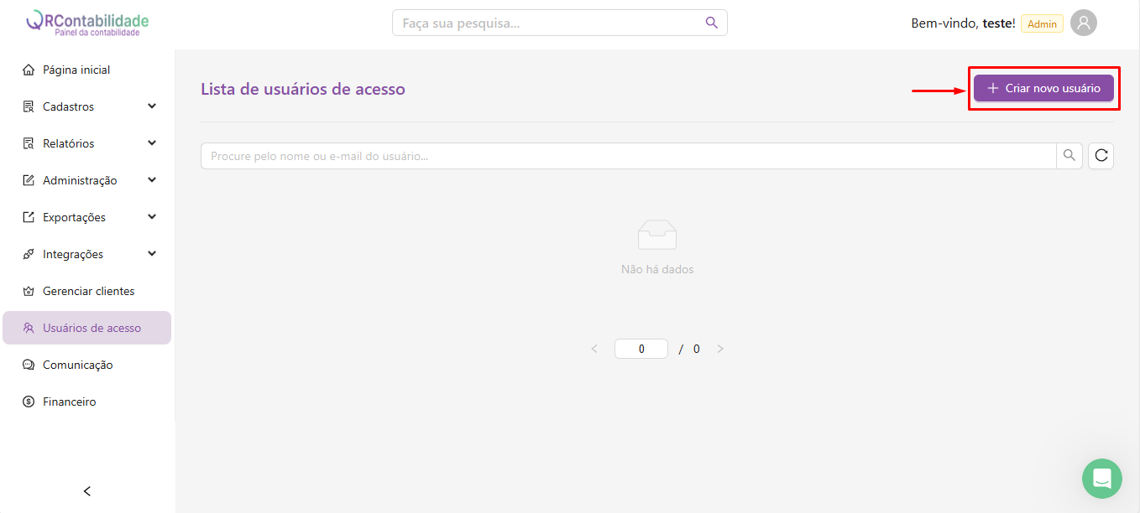The height and width of the screenshot is (513, 1140).
Task: Go to the next page arrow
Action: 720,349
